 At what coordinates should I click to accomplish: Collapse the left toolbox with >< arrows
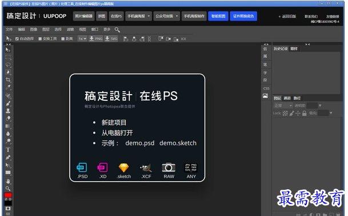pyautogui.click(x=8, y=44)
